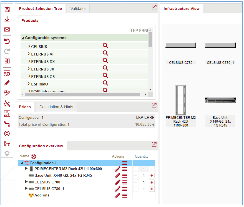Click the products list vertical scrollbar thumb

click(150, 39)
